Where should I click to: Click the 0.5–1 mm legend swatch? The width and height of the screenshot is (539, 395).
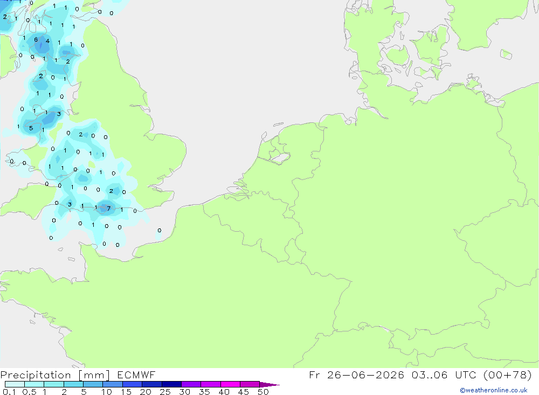pyautogui.click(x=34, y=384)
